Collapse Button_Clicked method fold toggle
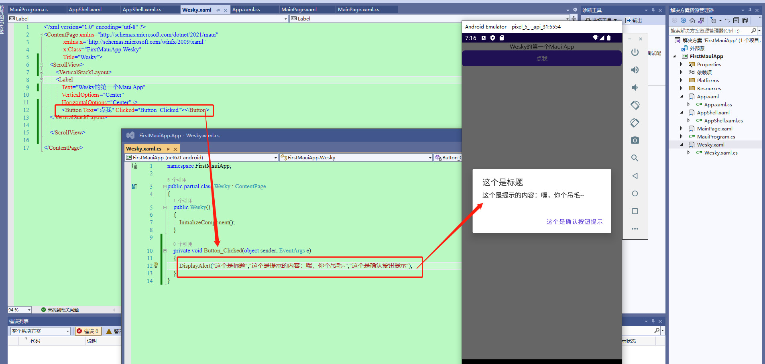765x364 pixels. pos(165,251)
